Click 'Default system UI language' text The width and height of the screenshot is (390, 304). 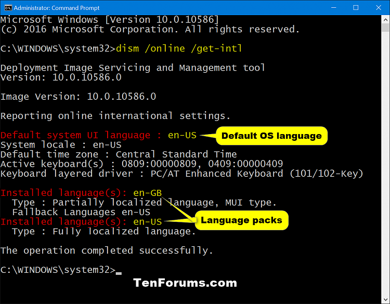[75, 136]
